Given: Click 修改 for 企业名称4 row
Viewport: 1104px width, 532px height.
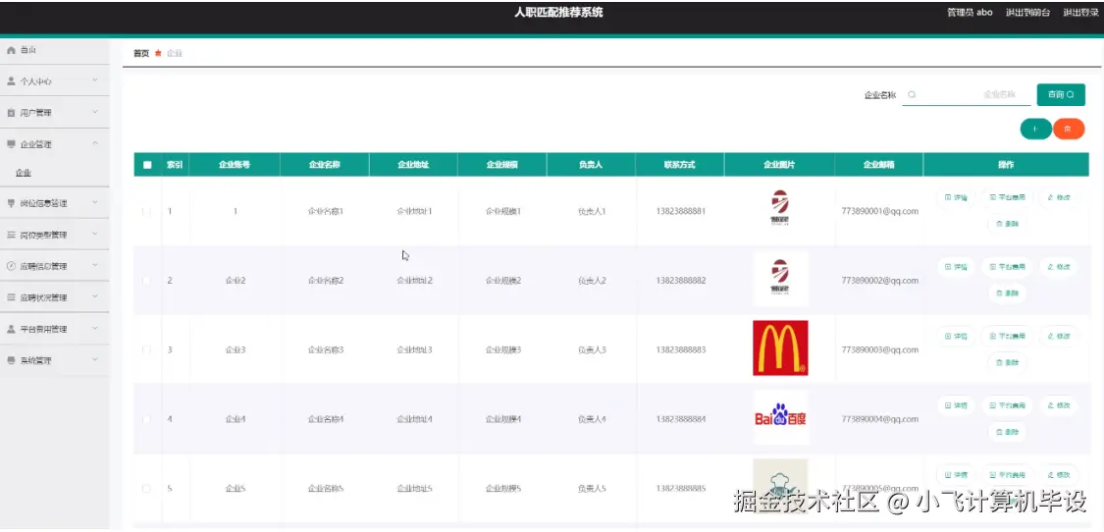Looking at the screenshot, I should pyautogui.click(x=1058, y=405).
